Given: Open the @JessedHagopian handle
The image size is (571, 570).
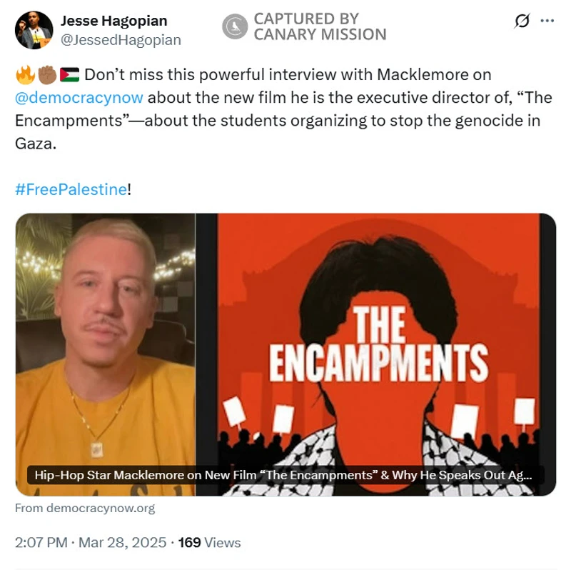Looking at the screenshot, I should [x=121, y=40].
